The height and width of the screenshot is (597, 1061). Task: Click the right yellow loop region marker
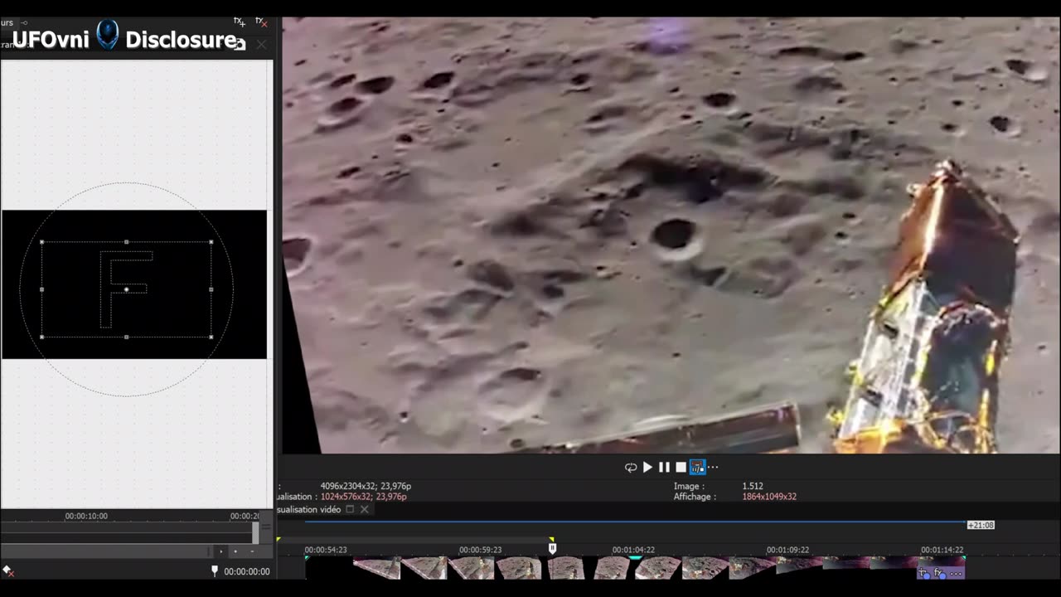(x=552, y=539)
